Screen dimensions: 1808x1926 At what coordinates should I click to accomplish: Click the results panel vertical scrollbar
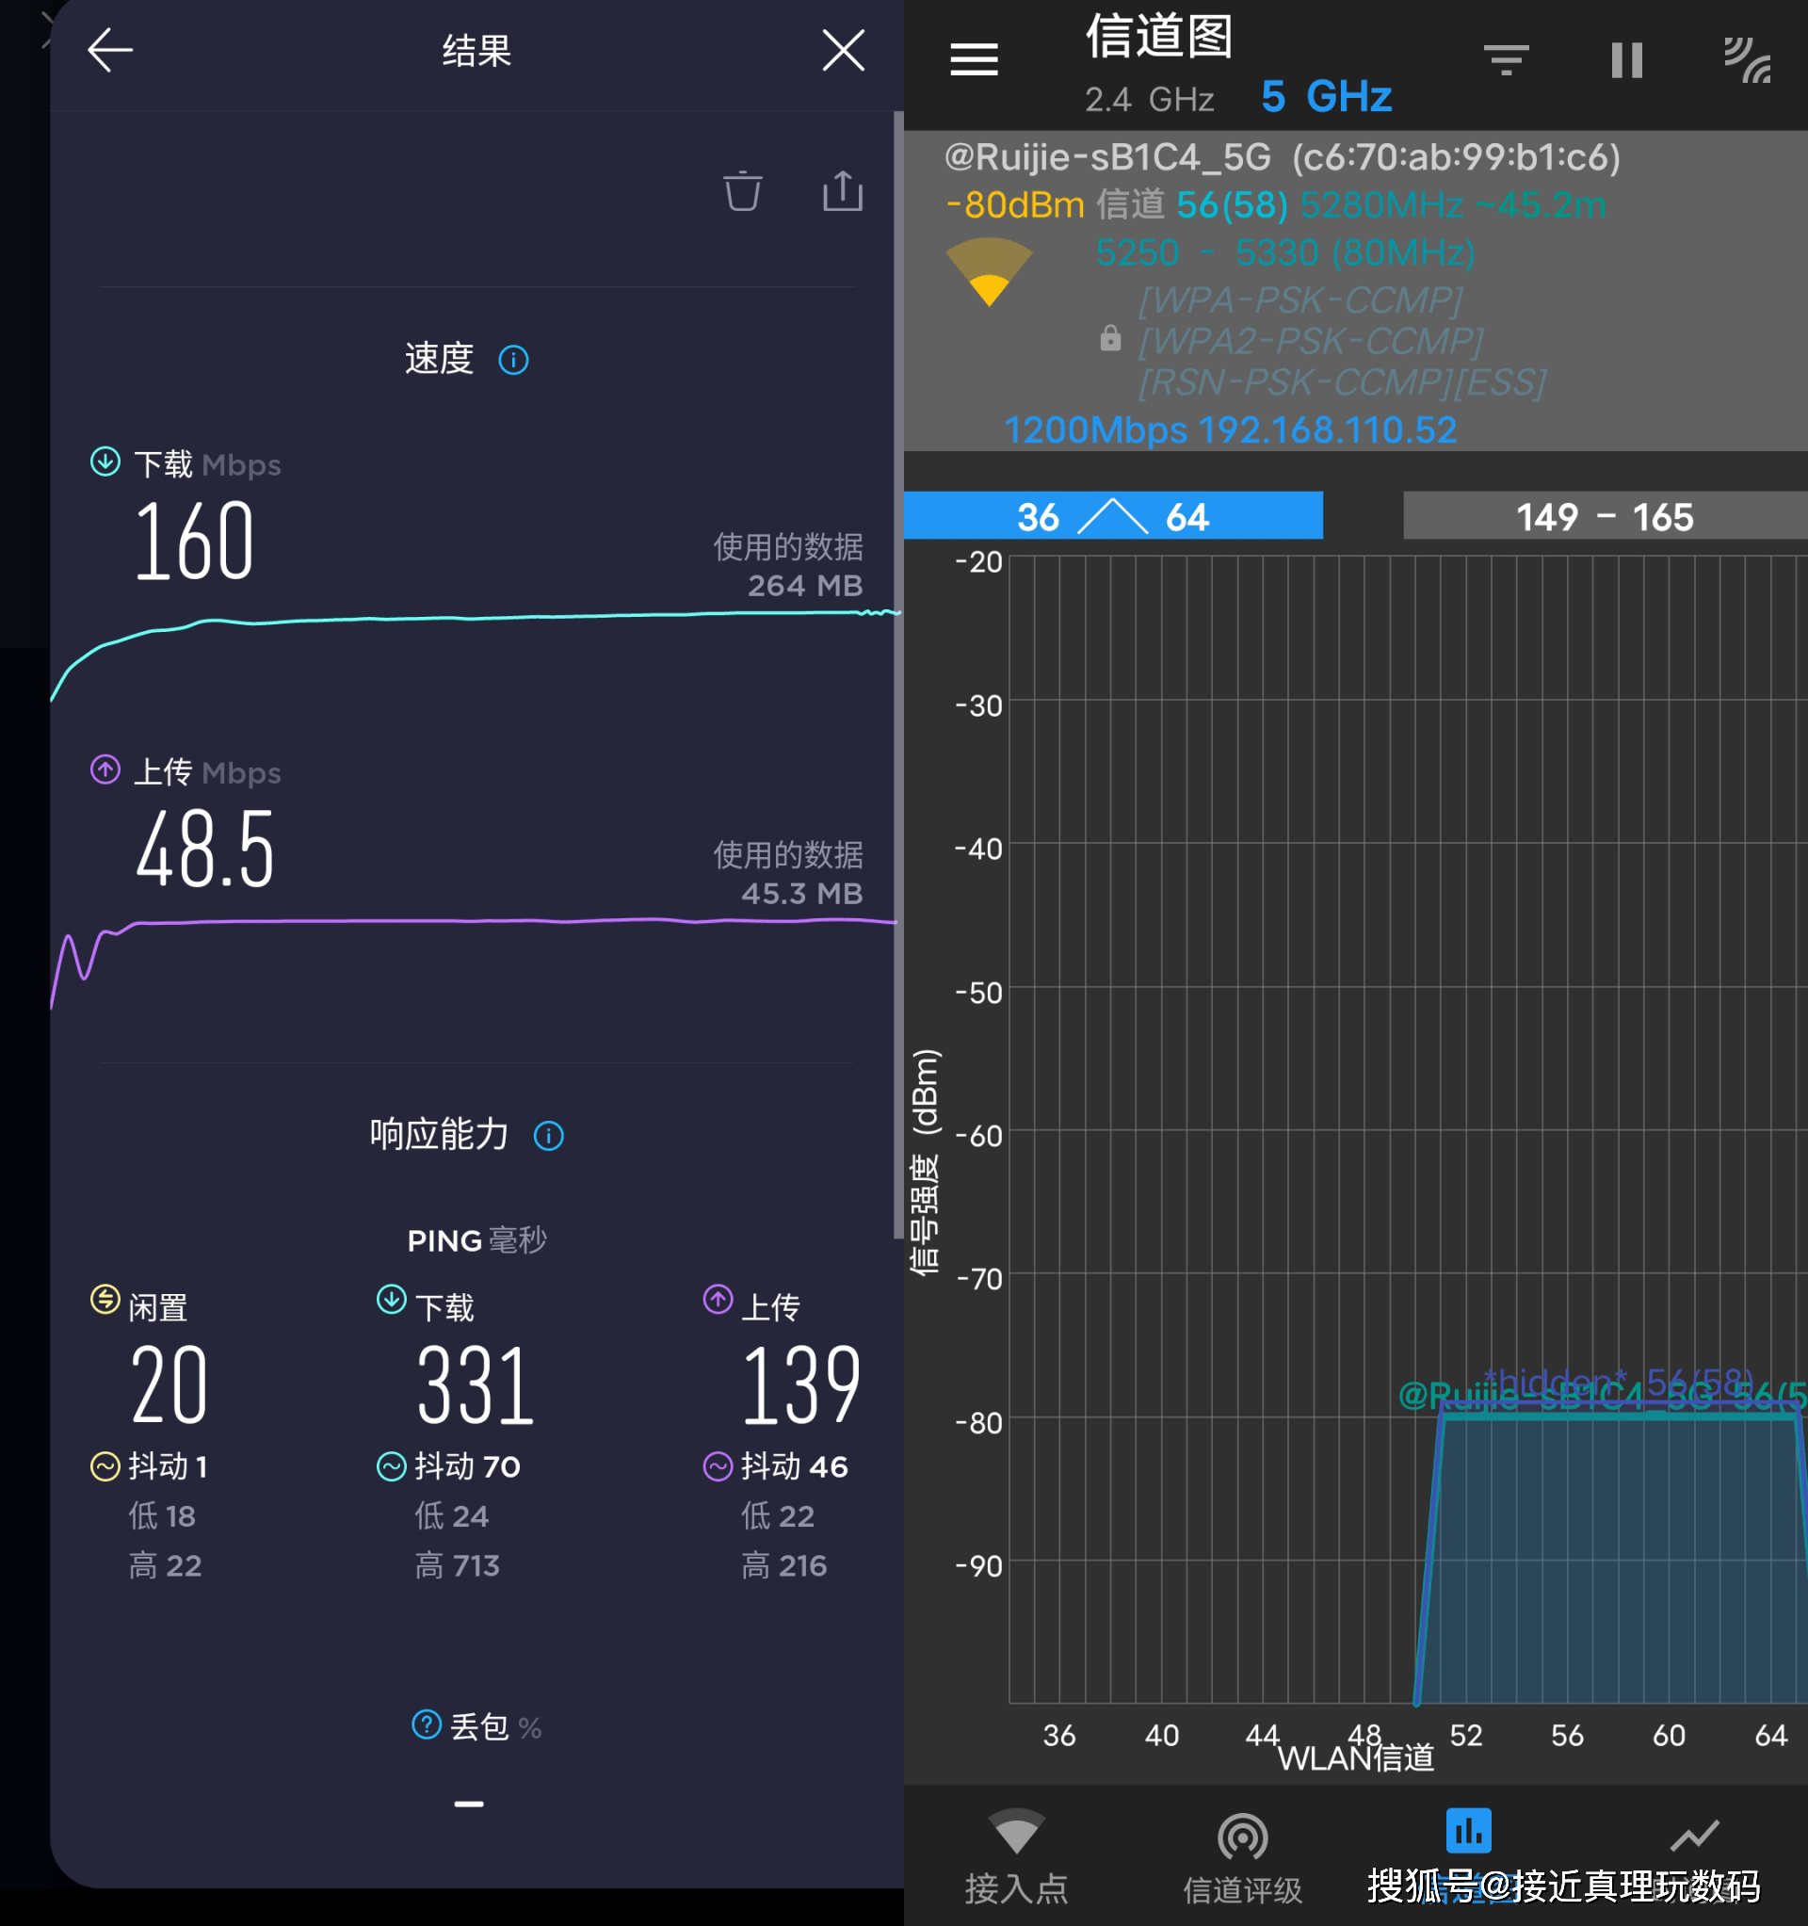pyautogui.click(x=897, y=678)
